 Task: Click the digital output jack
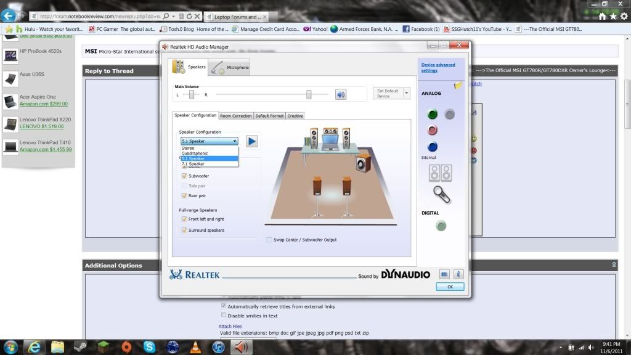pyautogui.click(x=441, y=226)
